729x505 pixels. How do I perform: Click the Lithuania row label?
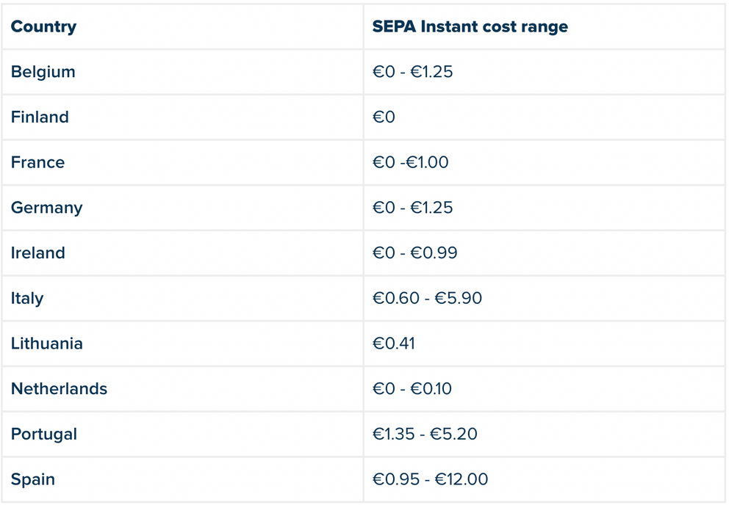pos(46,344)
